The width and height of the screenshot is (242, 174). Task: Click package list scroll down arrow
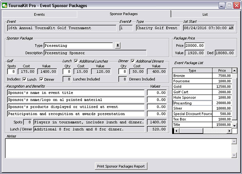[234, 126]
